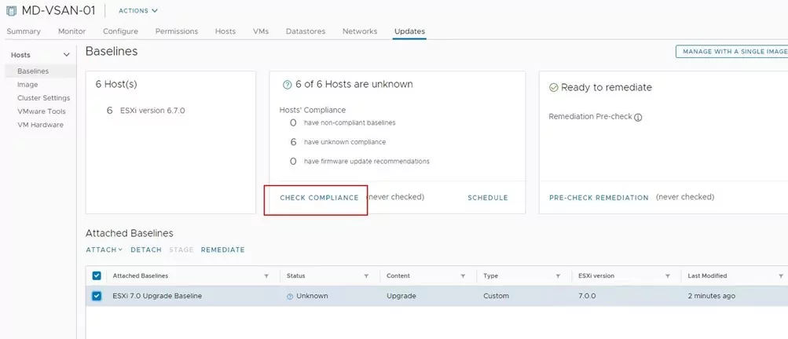
Task: Click the '2 minutes ago' cell
Action: 711,297
